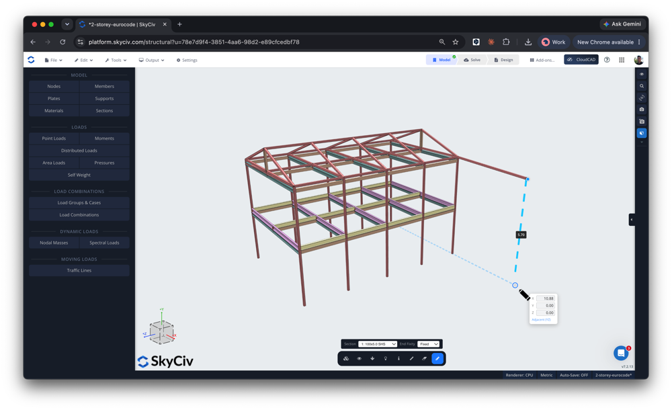Click the CloudCAD button
This screenshot has width=672, height=410.
581,60
